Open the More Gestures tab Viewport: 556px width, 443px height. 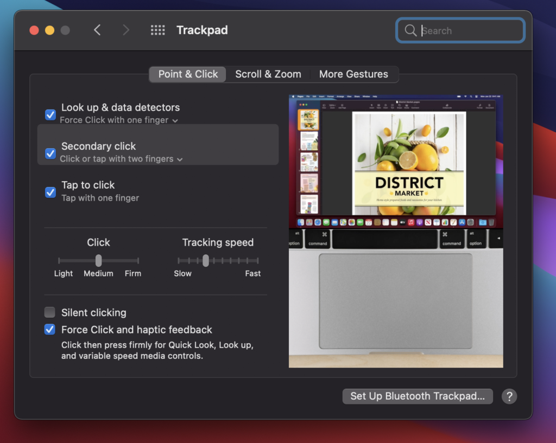353,74
